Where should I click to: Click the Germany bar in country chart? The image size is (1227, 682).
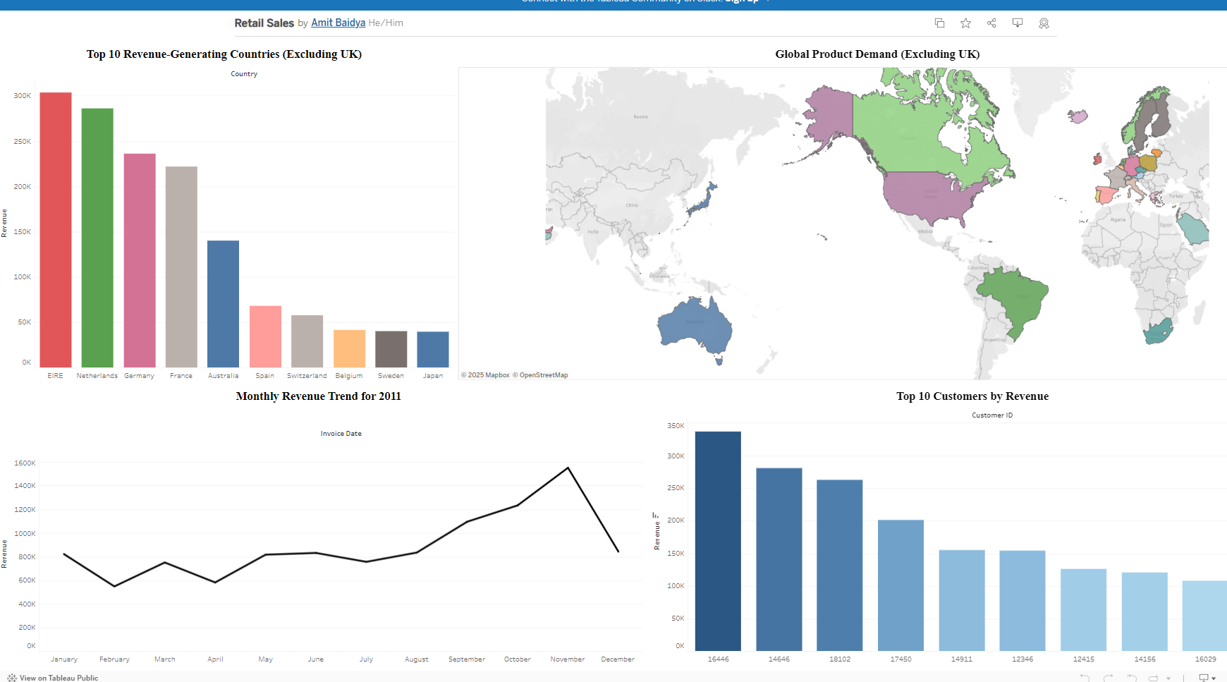tap(140, 260)
